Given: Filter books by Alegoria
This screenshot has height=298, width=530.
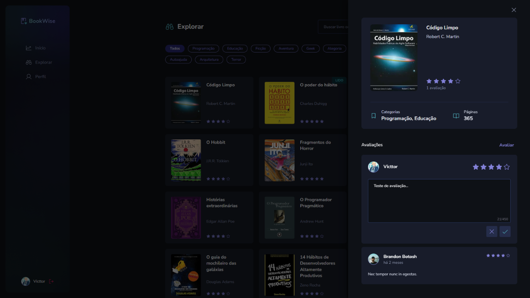Looking at the screenshot, I should (334, 49).
